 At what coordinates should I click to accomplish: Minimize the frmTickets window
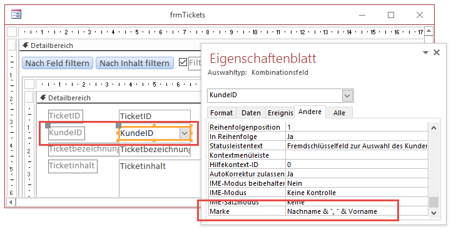click(x=362, y=15)
